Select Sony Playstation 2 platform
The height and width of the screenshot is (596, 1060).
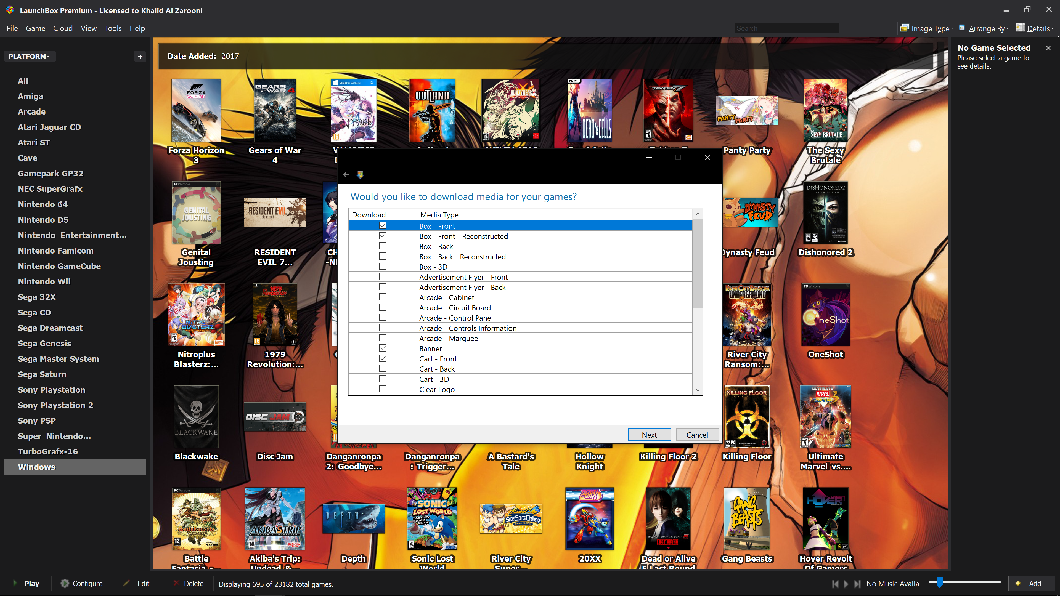[x=55, y=405]
